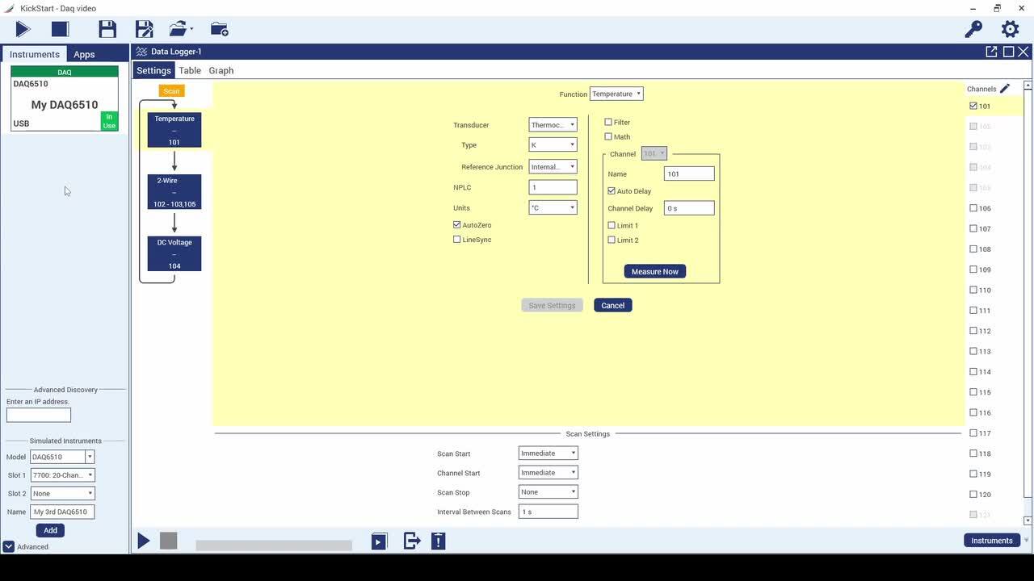The height and width of the screenshot is (581, 1034).
Task: Enable the LineSync checkbox
Action: pos(457,239)
